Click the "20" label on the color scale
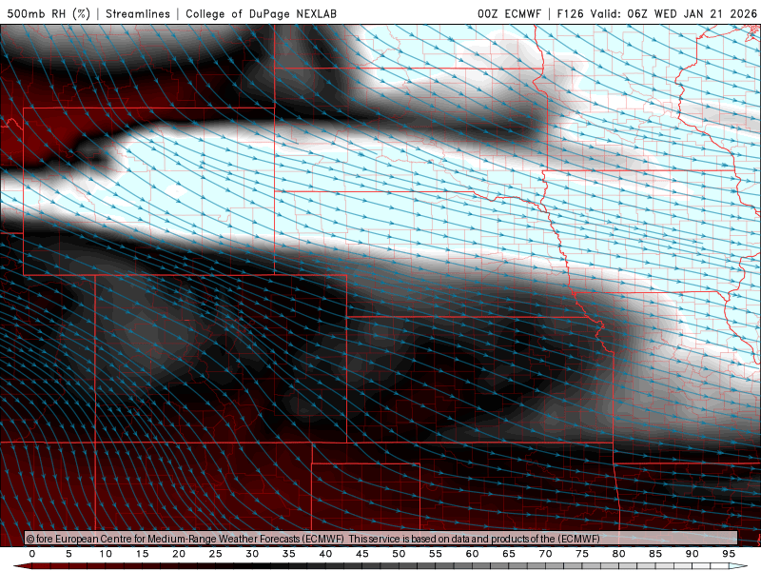The image size is (761, 571). 179,554
